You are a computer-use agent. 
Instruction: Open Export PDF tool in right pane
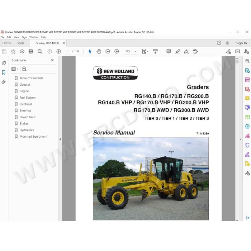(x=247, y=70)
